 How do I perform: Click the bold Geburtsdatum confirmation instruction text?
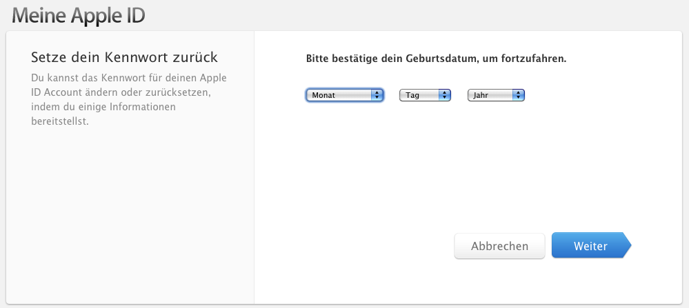437,59
